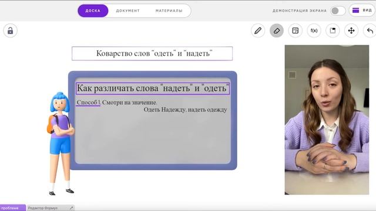Open the image insert tool
Viewport: 376px width, 211px height.
tap(295, 30)
